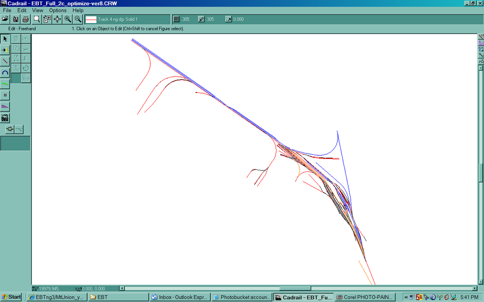Switch to Photobucket account taskbar button
The width and height of the screenshot is (484, 302).
click(242, 297)
